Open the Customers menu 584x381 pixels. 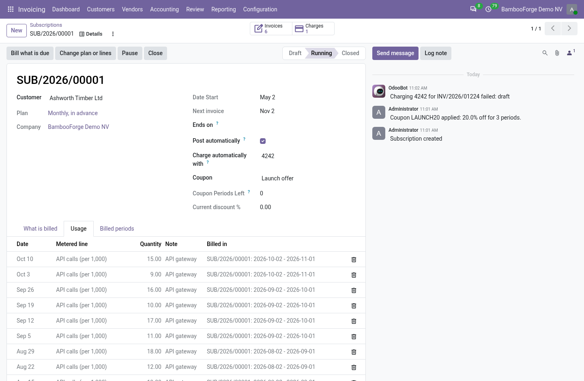101,9
